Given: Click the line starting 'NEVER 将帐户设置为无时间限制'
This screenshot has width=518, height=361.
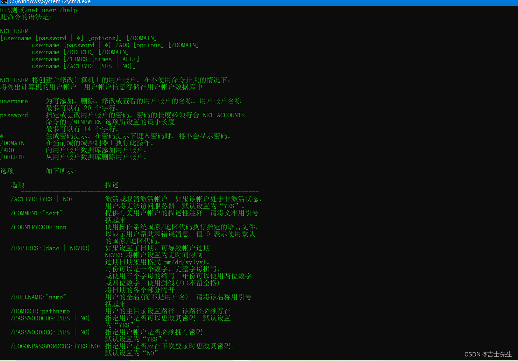Looking at the screenshot, I should coord(156,255).
